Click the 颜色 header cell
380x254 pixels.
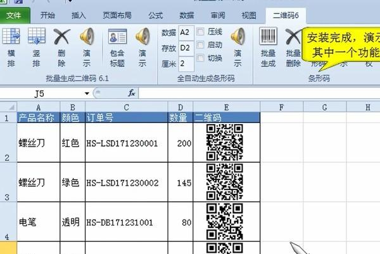pos(72,118)
